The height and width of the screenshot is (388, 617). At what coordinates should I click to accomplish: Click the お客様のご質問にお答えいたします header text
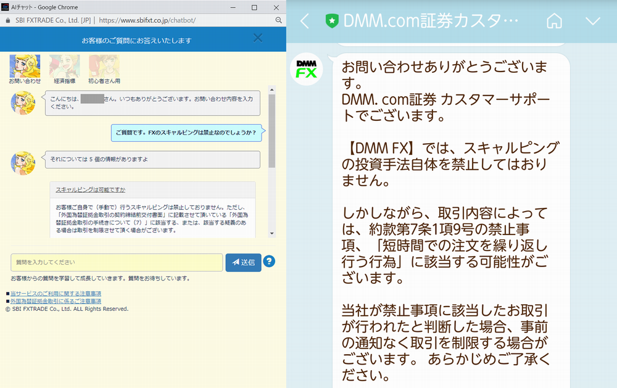pyautogui.click(x=136, y=41)
